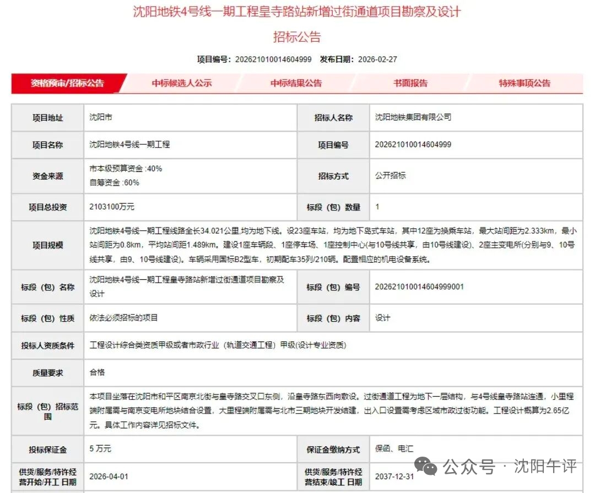Select the 标段编号 2026210100146049999001 value
The height and width of the screenshot is (493, 595).
click(x=419, y=287)
